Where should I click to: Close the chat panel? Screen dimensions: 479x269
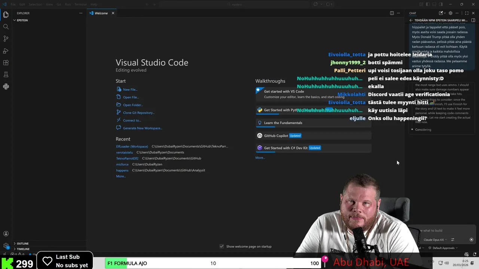pos(473,13)
